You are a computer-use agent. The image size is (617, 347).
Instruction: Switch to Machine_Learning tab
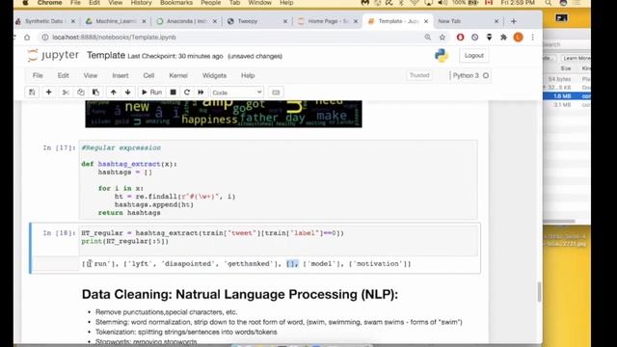tap(116, 21)
